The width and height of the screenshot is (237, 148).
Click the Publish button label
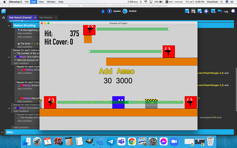133,11
